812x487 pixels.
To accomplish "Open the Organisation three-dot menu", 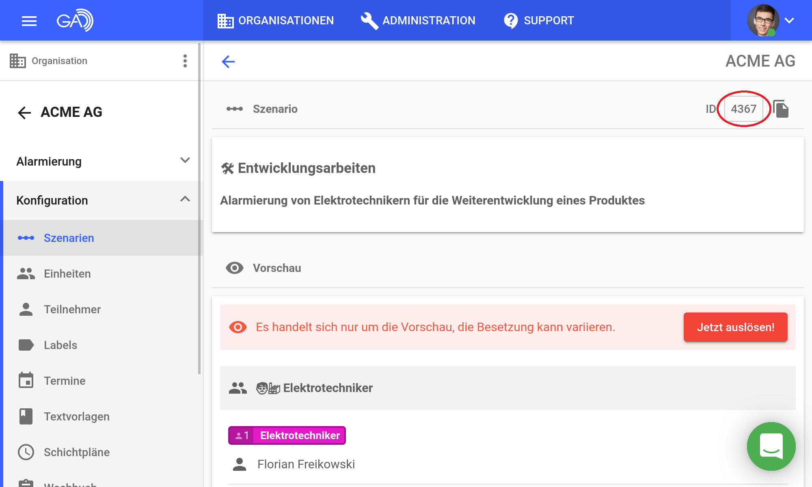I will pos(185,61).
